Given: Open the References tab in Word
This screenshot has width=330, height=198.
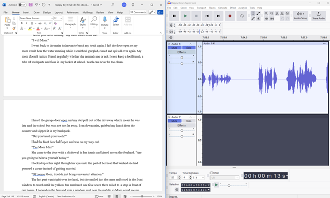Looking at the screenshot, I should pyautogui.click(x=72, y=12).
